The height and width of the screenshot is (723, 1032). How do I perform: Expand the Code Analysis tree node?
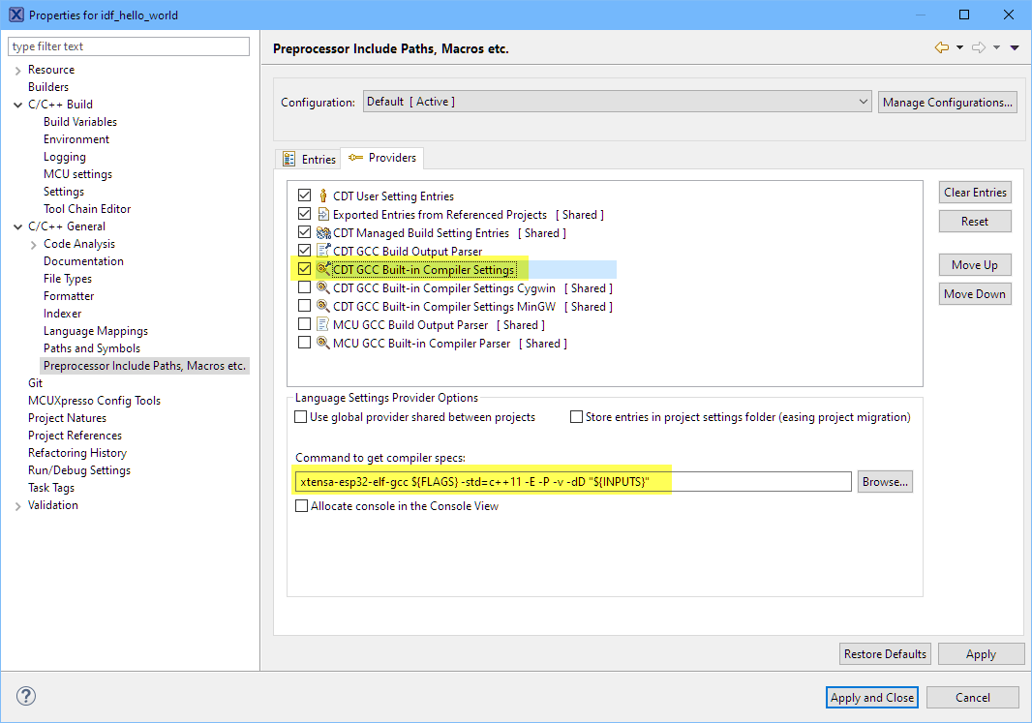[x=34, y=244]
